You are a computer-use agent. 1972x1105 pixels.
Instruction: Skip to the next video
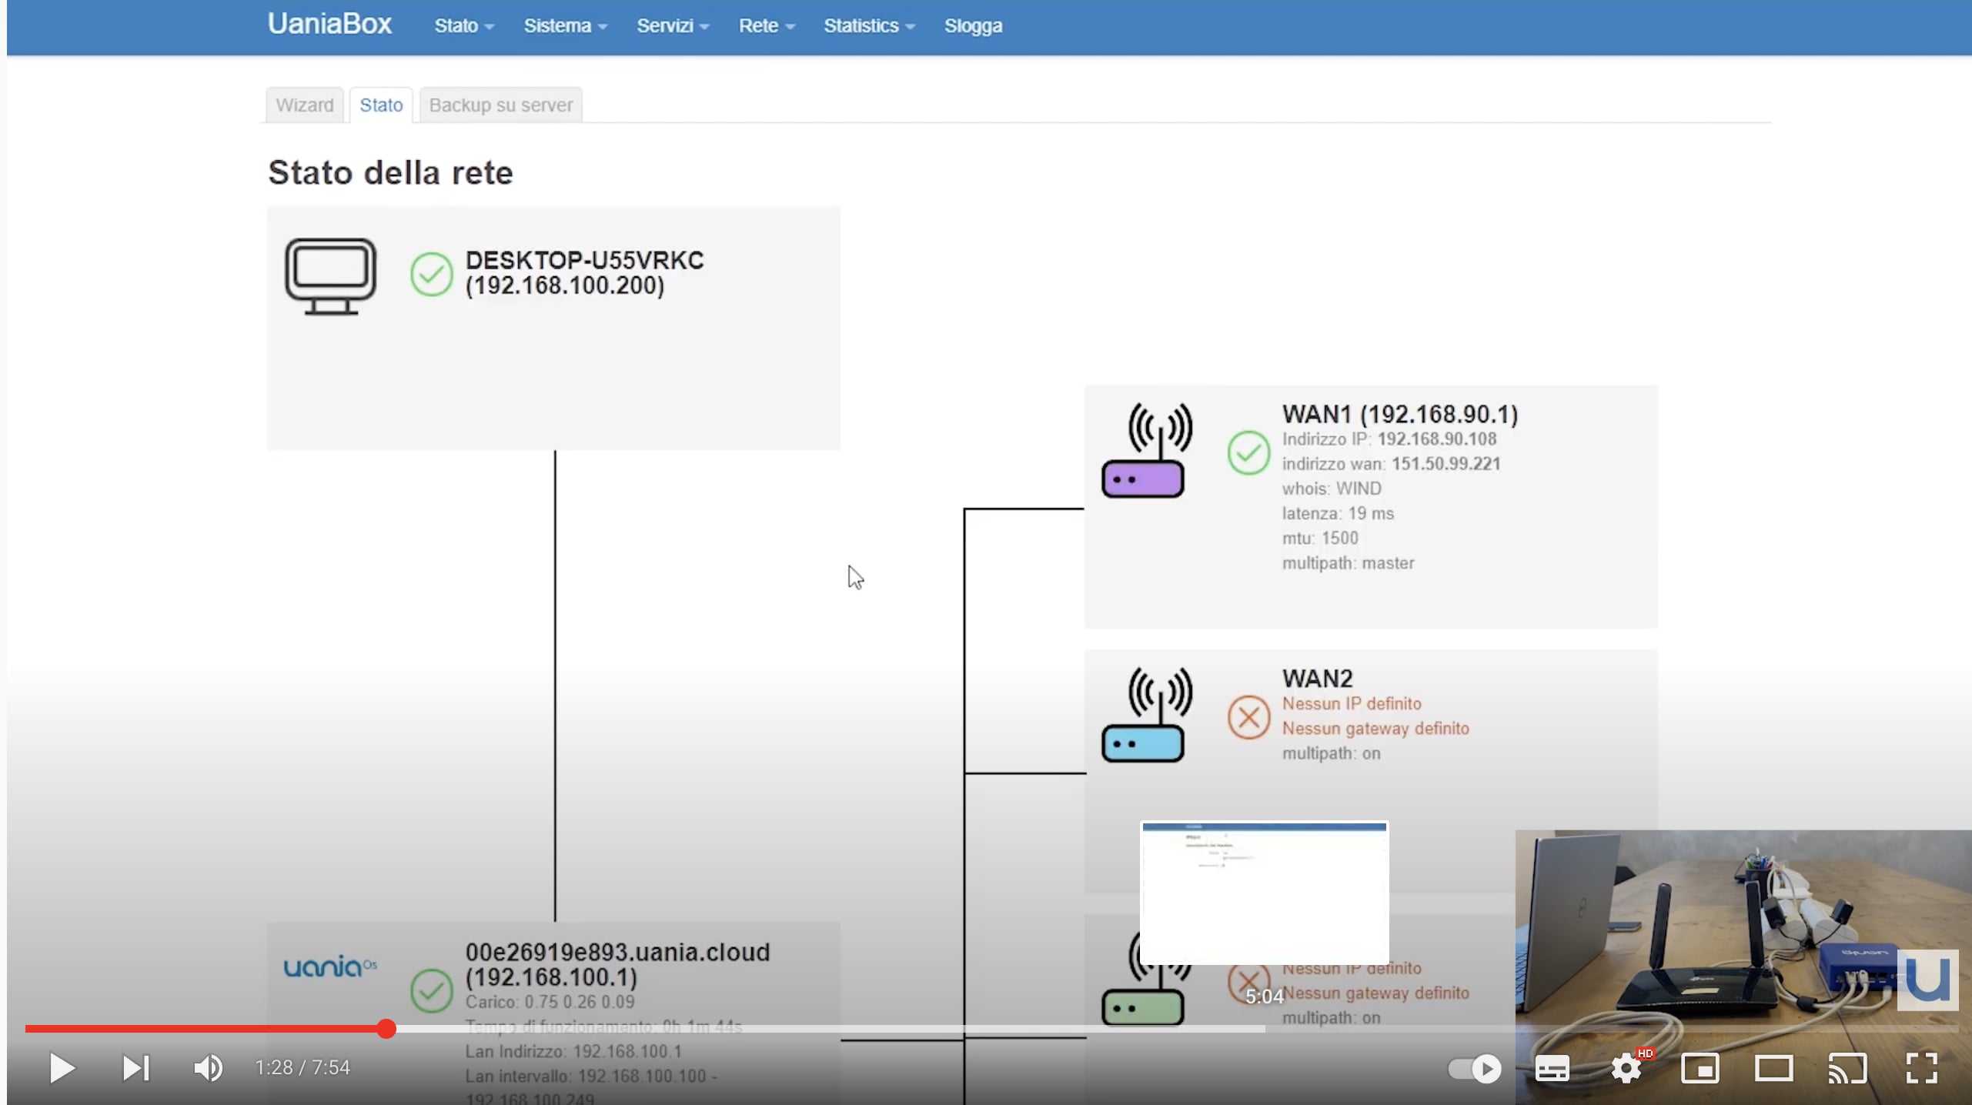tap(135, 1068)
